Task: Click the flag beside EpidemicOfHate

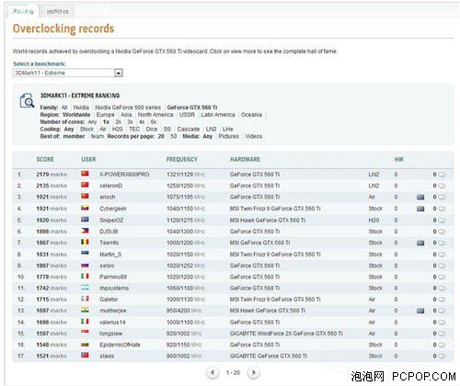Action: point(85,344)
